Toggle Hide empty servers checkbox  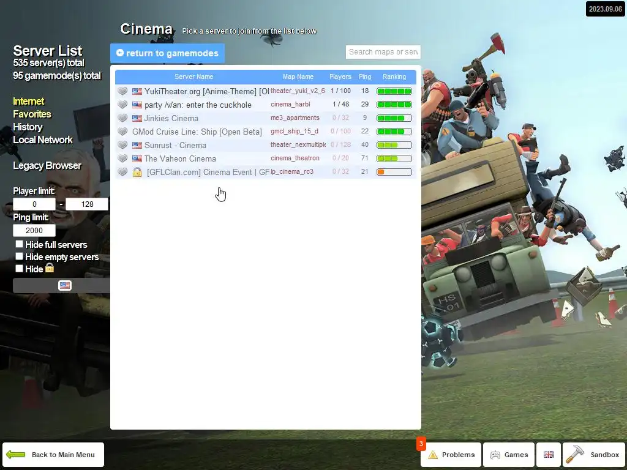click(x=19, y=256)
